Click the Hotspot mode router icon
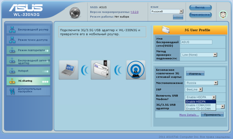This screenshot has height=139, width=233. click(12, 71)
